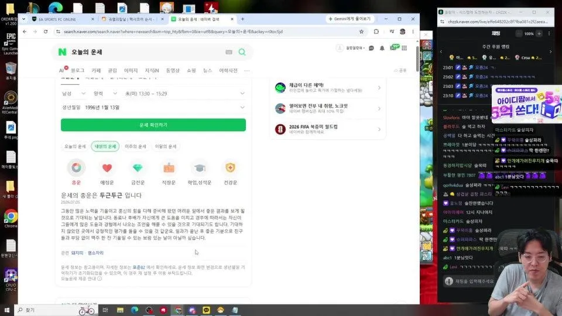Expand the 생년월일 1996년 1월 13일 dropdown
This screenshot has width=562, height=316.
click(x=153, y=108)
